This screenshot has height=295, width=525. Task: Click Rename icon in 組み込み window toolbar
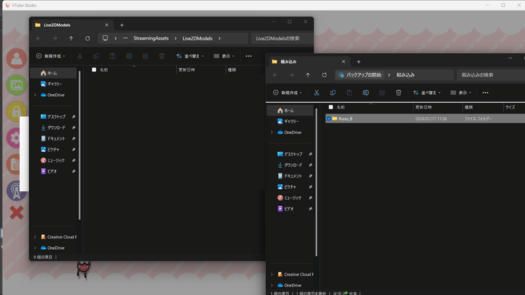366,92
